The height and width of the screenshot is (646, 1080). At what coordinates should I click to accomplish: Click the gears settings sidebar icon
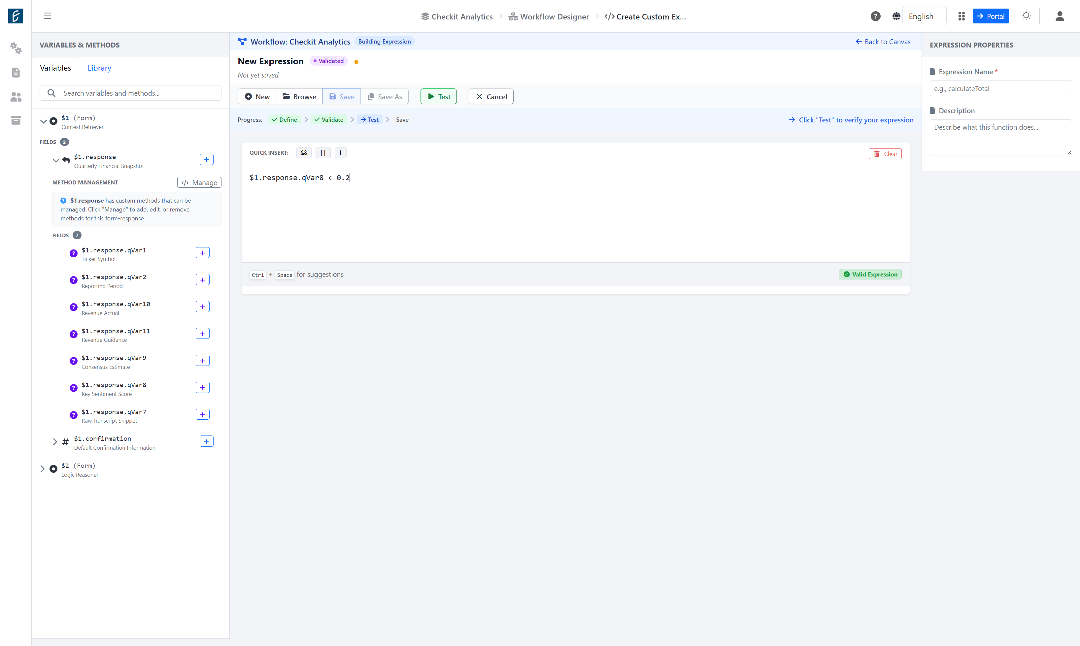[16, 48]
